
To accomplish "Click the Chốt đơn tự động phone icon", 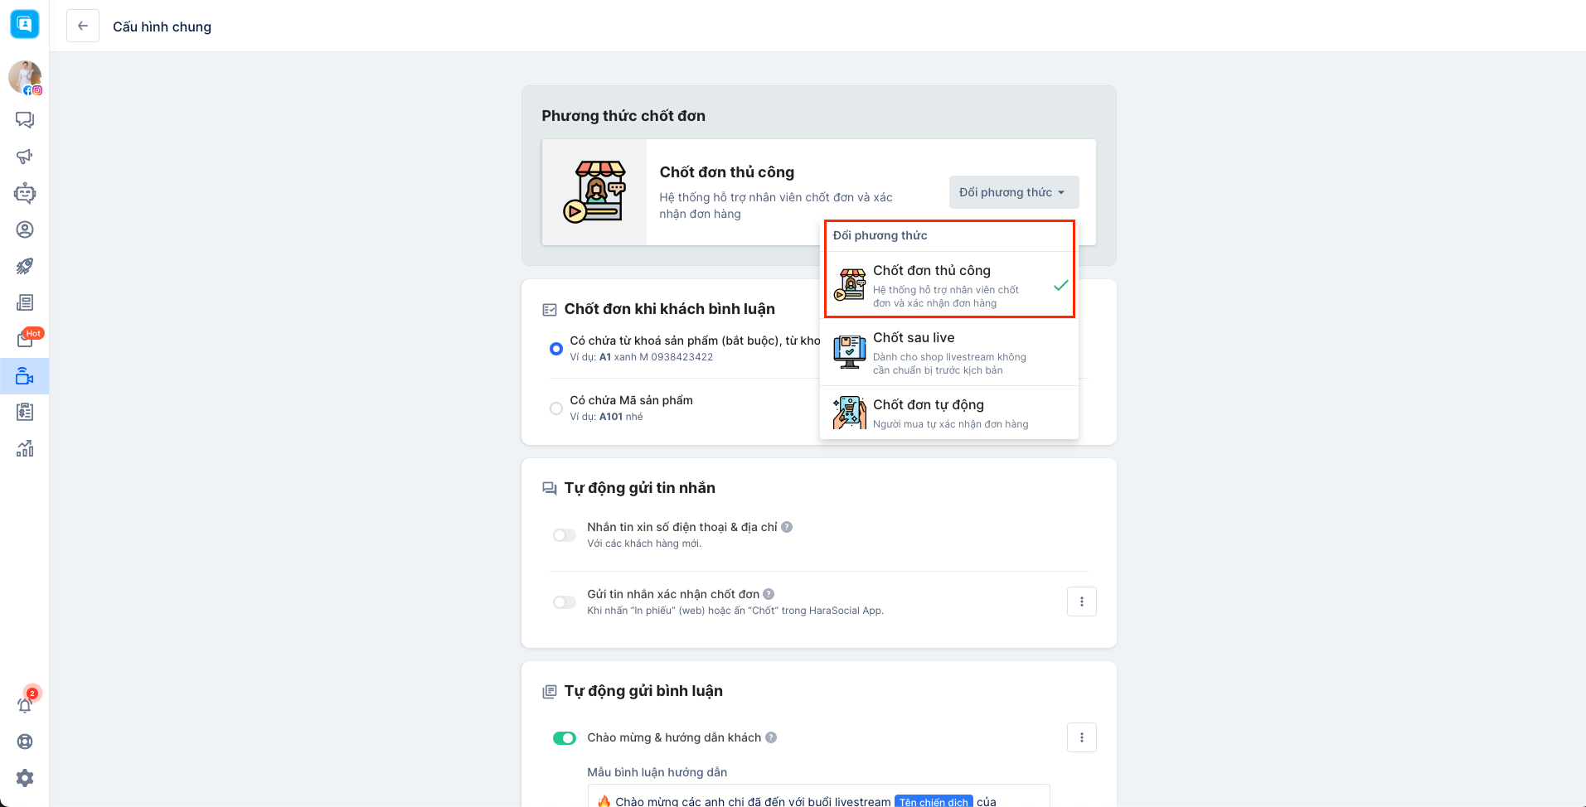I will click(850, 413).
